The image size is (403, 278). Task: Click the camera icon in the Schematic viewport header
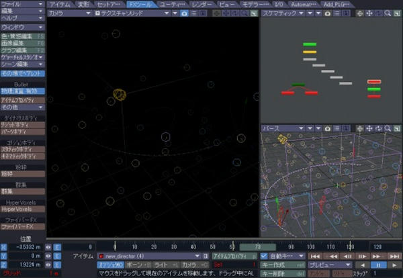tap(328, 13)
